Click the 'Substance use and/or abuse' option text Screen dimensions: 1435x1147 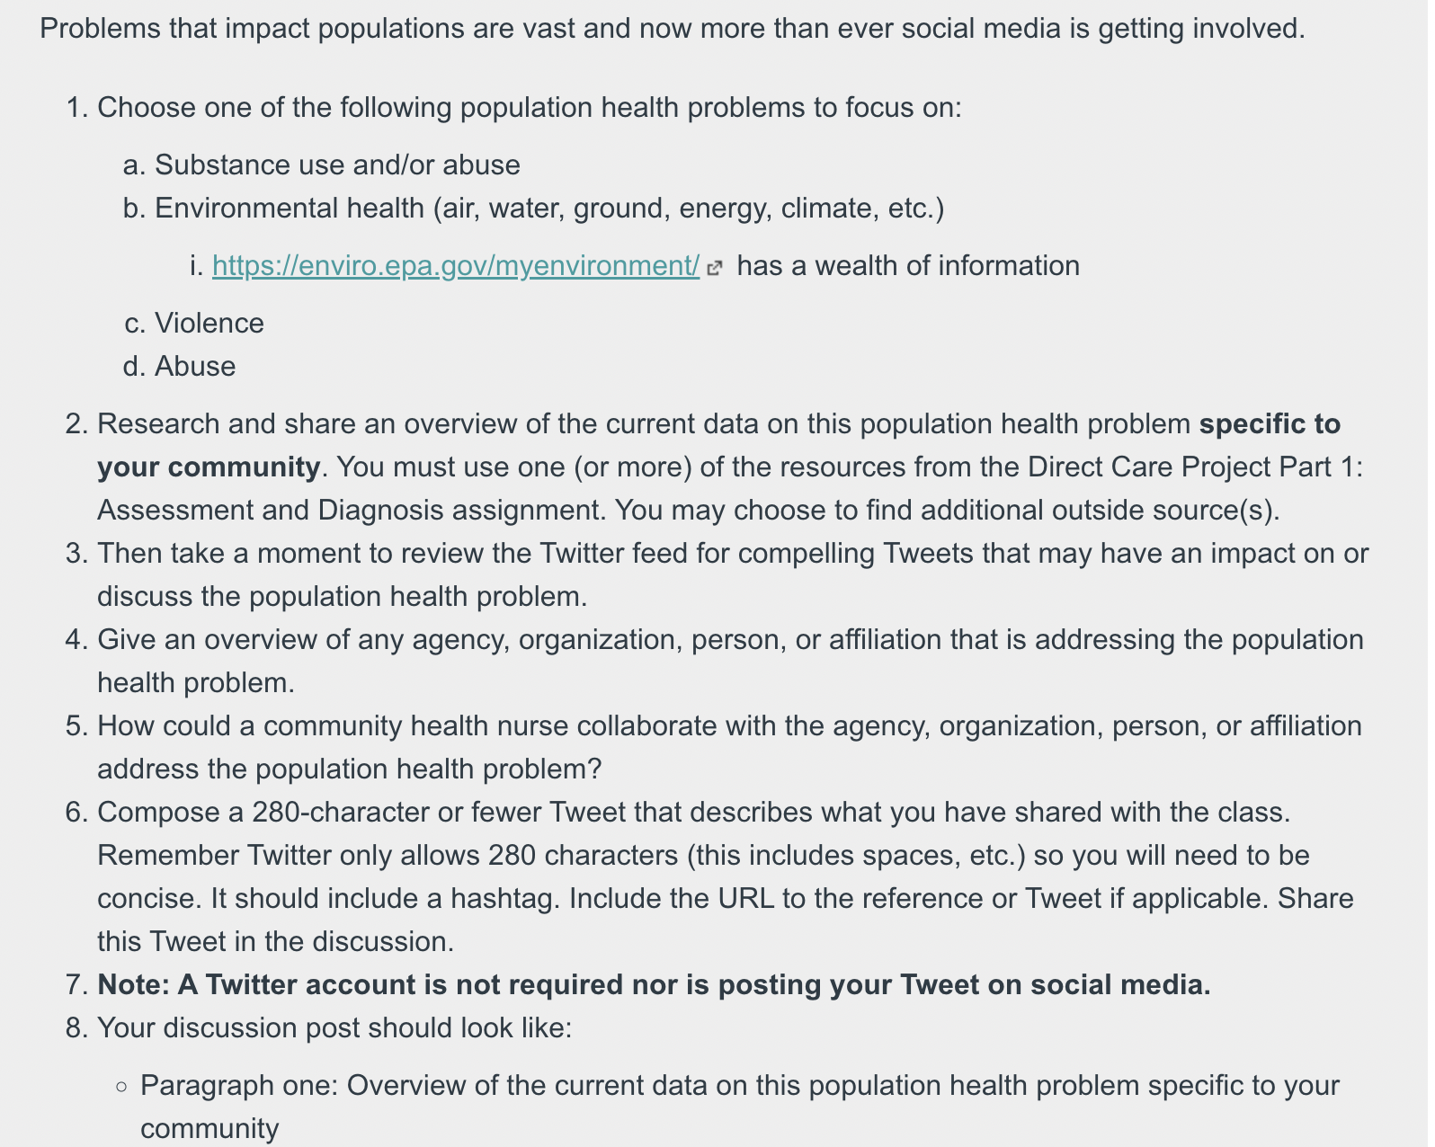337,165
